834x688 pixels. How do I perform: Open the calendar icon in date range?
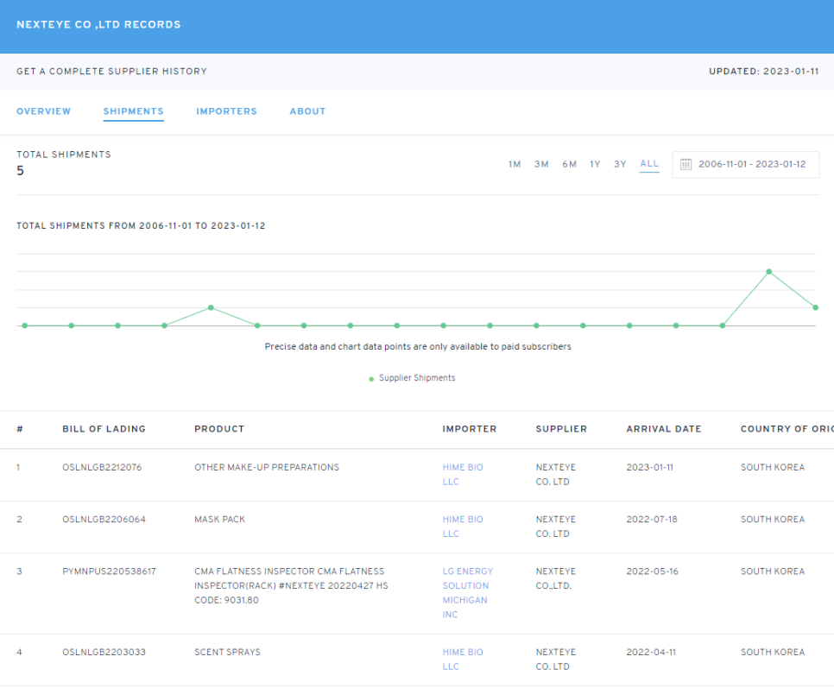(x=686, y=164)
